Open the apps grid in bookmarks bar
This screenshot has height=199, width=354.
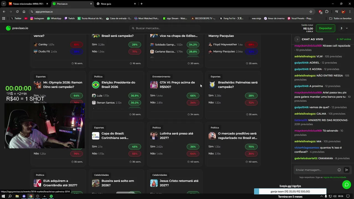pyautogui.click(x=4, y=19)
